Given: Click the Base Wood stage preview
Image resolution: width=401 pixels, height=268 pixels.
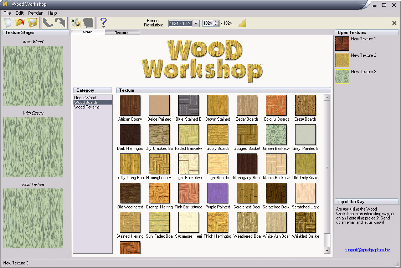Looking at the screenshot, I should point(33,76).
